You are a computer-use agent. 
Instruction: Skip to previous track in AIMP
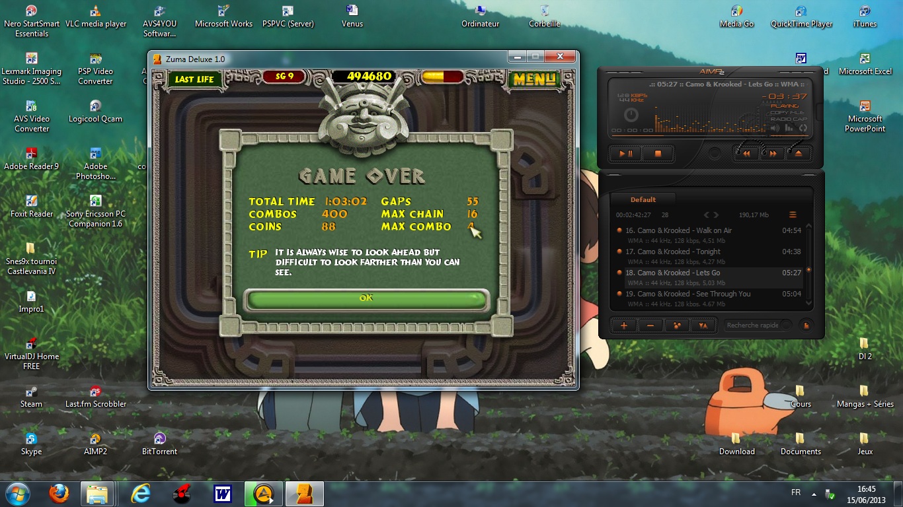746,154
